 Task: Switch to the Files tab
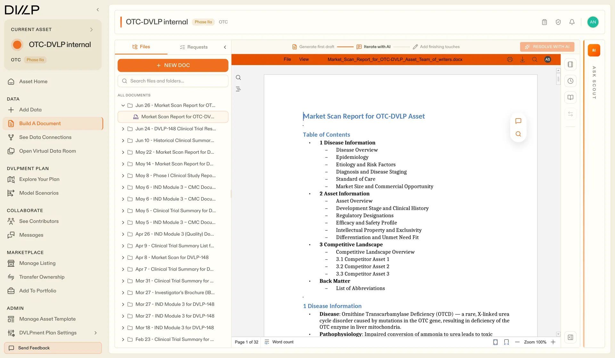click(x=141, y=47)
